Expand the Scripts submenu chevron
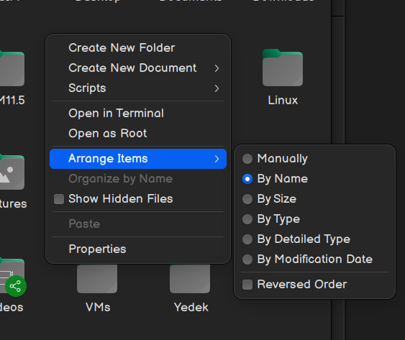This screenshot has height=340, width=405. click(x=217, y=88)
